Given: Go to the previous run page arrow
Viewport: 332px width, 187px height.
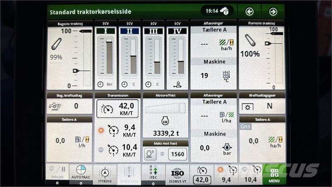Looking at the screenshot, I should pyautogui.click(x=249, y=12).
